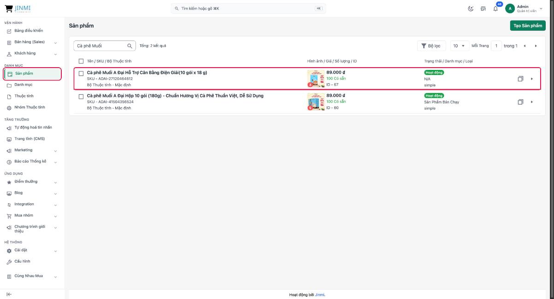Click the first product's thumbnail image
554x299 pixels.
point(316,79)
